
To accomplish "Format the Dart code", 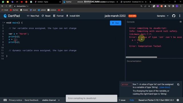I will 58,16.
